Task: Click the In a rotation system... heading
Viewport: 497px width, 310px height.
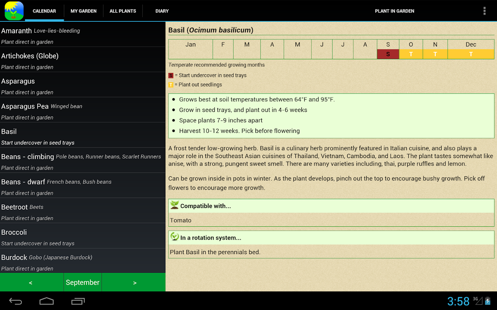Action: pyautogui.click(x=211, y=238)
